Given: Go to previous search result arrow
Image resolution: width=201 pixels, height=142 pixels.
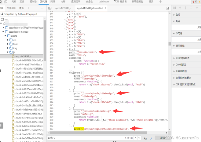Looking at the screenshot, I should (x=136, y=138).
